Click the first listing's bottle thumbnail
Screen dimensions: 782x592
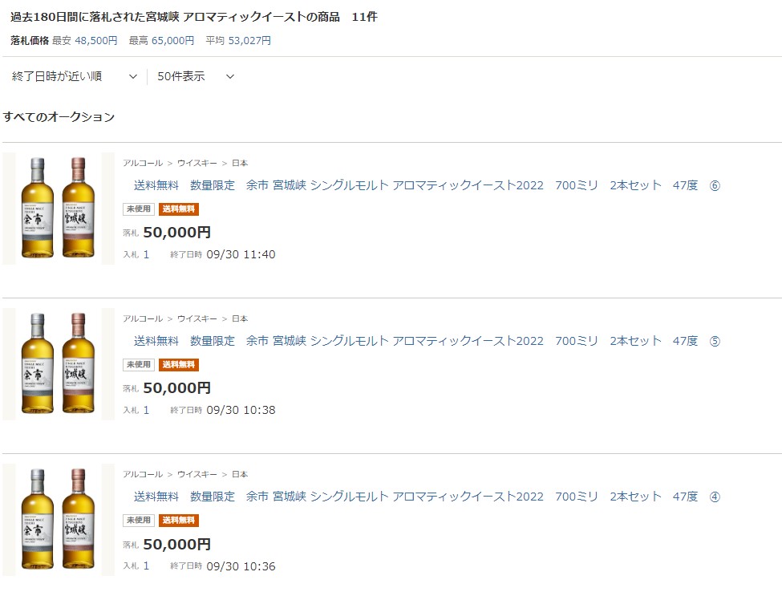point(59,208)
